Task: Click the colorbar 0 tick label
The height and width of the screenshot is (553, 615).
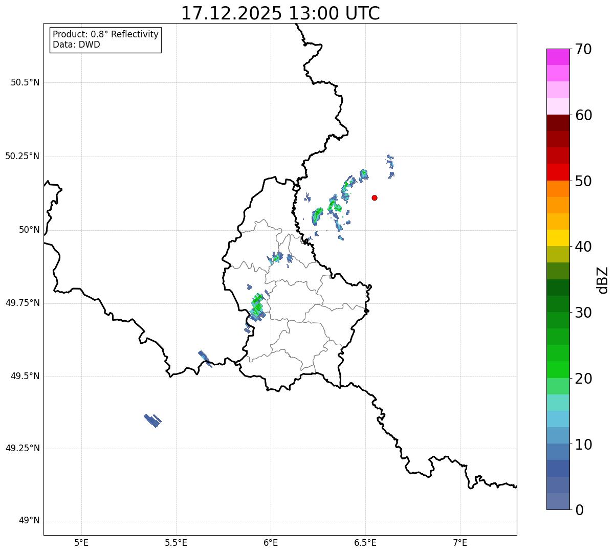Action: click(x=579, y=510)
